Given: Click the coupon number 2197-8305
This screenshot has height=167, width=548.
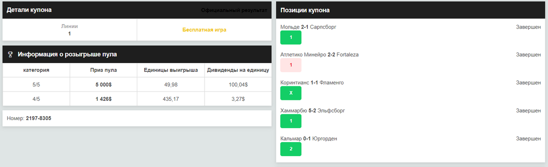Looking at the screenshot, I should (x=39, y=118).
